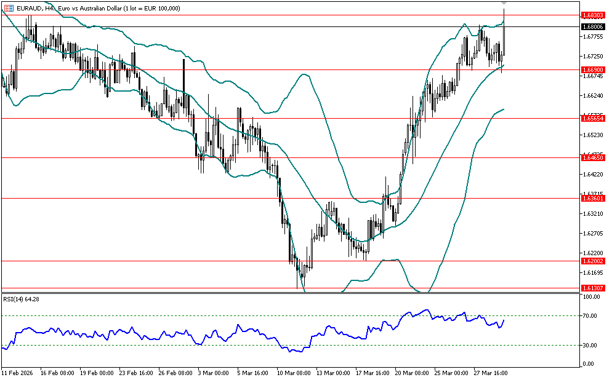Click the gray chart shift triangle marker
The width and height of the screenshot is (612, 380).
tap(504, 4)
